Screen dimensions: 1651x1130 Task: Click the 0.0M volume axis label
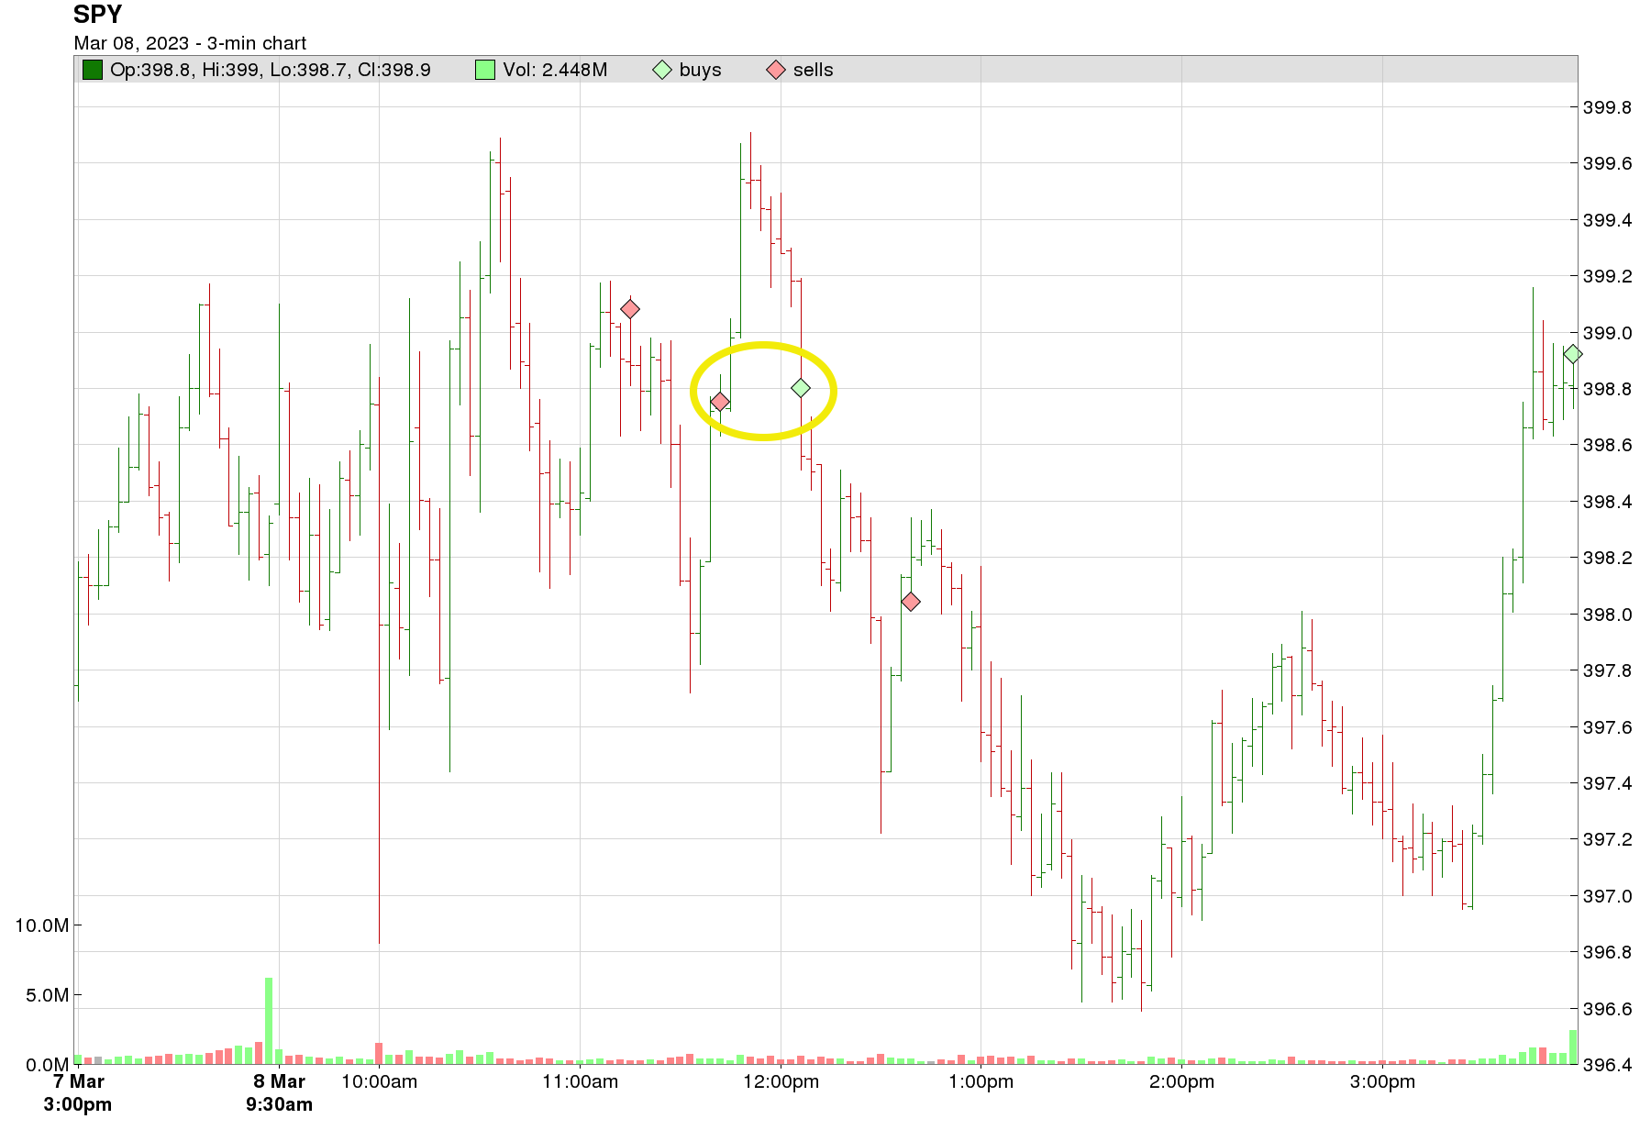[x=48, y=1065]
